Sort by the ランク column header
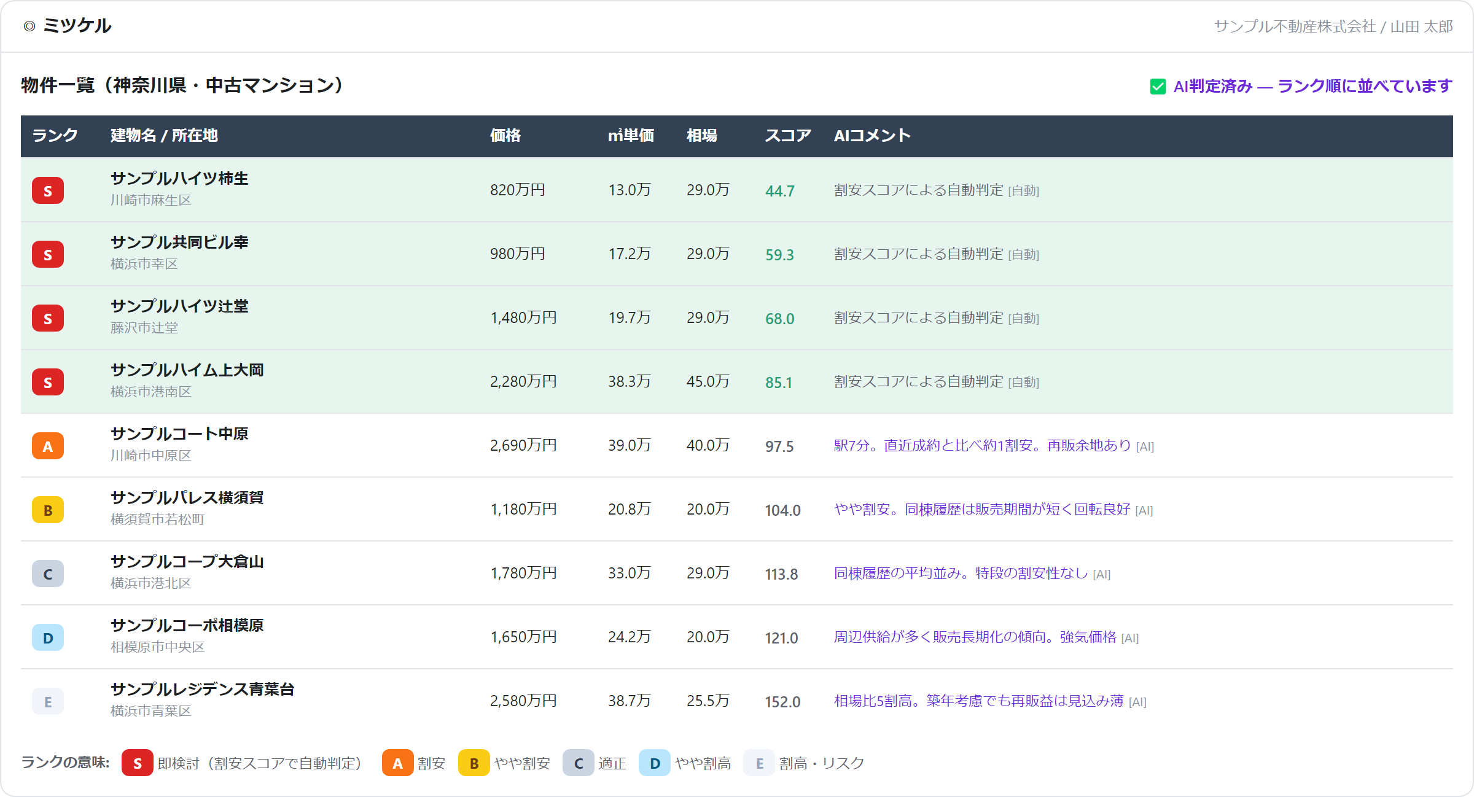The image size is (1474, 797). point(55,135)
